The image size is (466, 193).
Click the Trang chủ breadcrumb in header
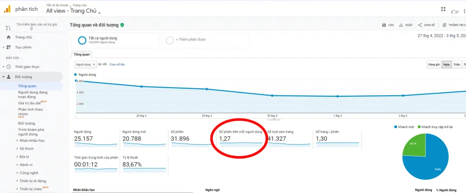tap(80, 5)
